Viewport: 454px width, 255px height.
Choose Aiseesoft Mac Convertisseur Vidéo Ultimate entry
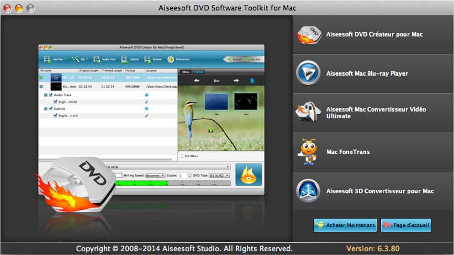pyautogui.click(x=373, y=113)
